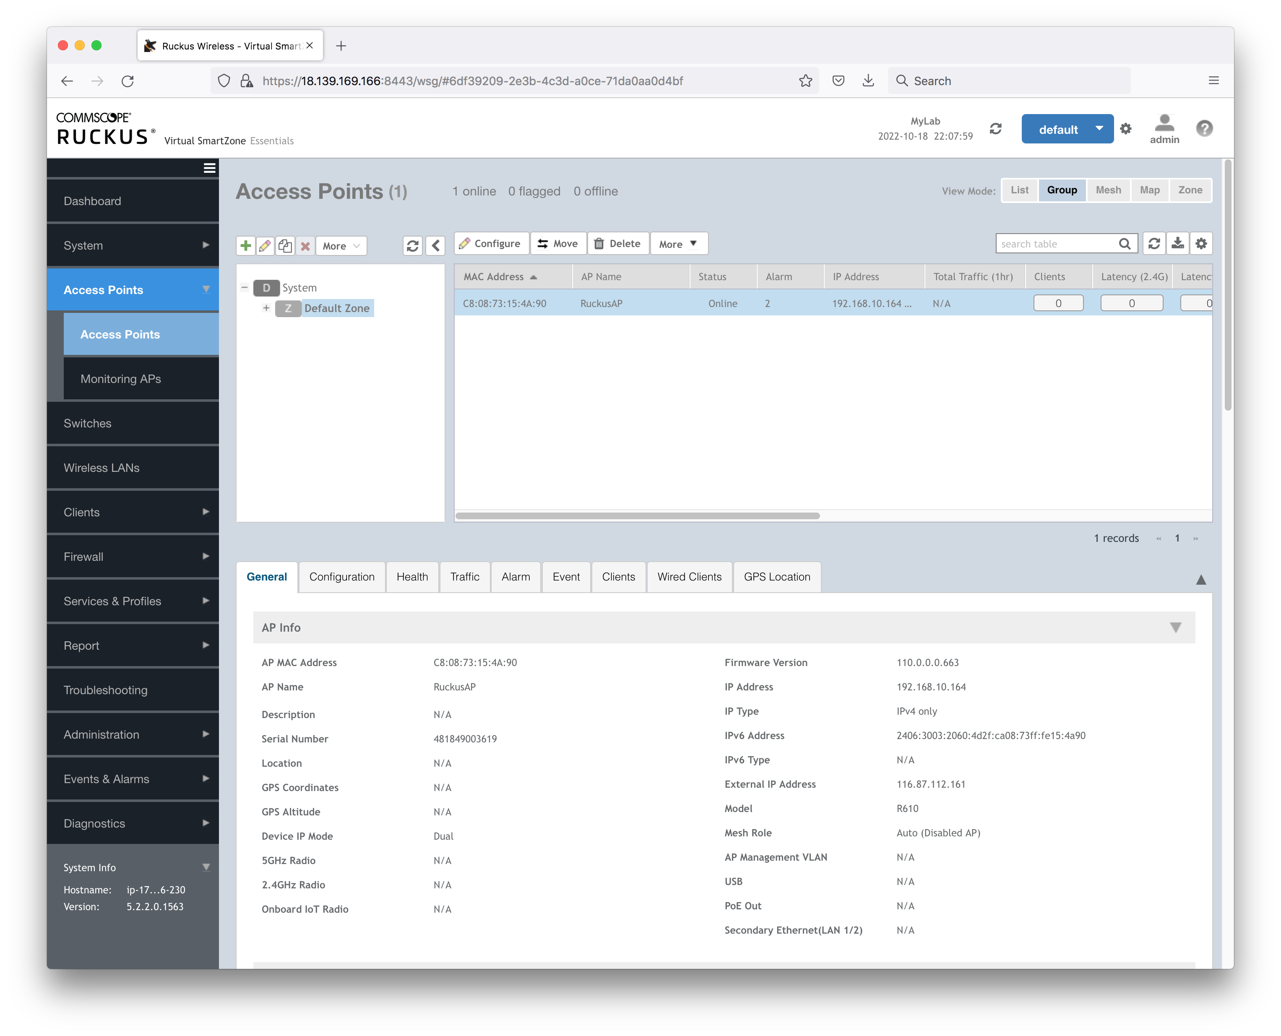Go back in browser history

point(67,81)
